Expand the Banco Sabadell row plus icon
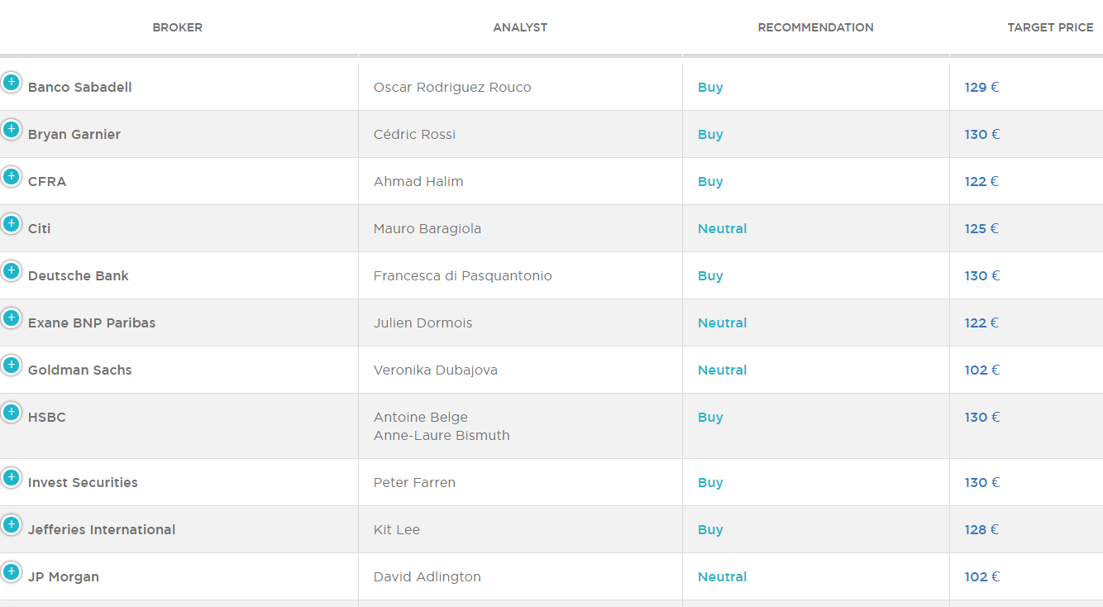Screen dimensions: 1103x607 pyautogui.click(x=11, y=82)
